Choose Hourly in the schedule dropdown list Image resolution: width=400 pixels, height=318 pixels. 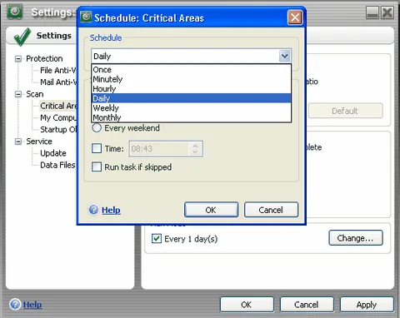coord(192,89)
